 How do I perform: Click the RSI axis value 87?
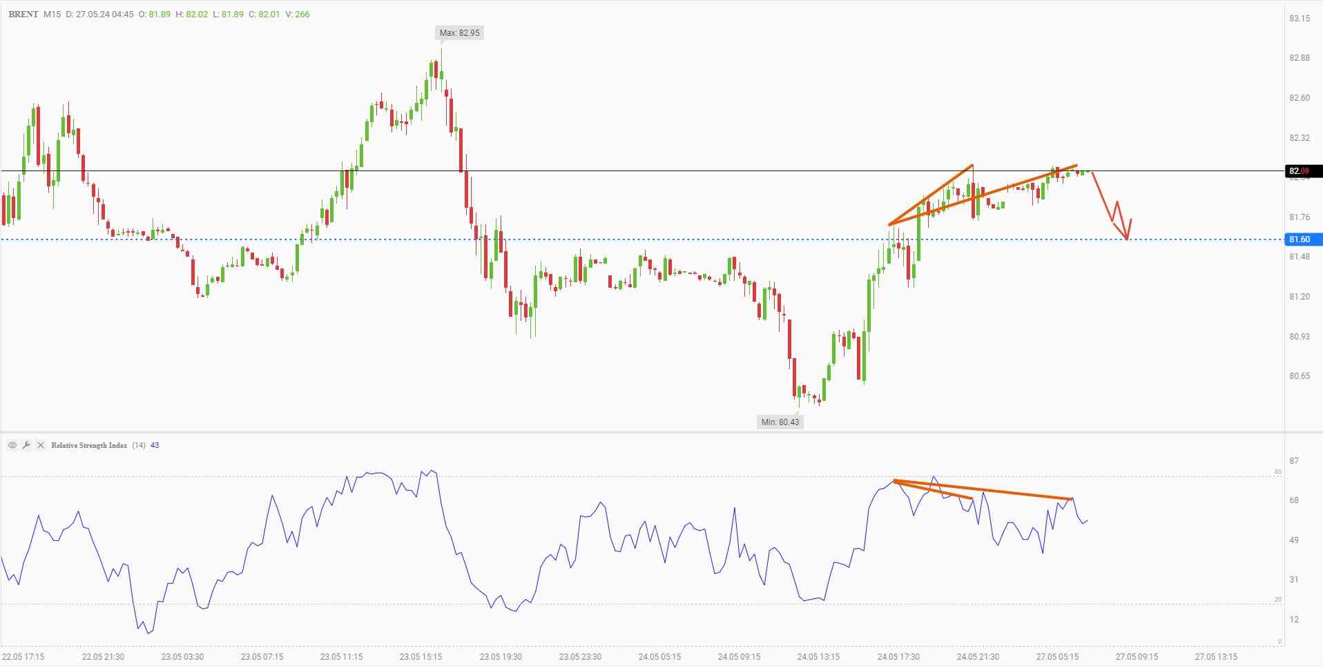coord(1294,460)
